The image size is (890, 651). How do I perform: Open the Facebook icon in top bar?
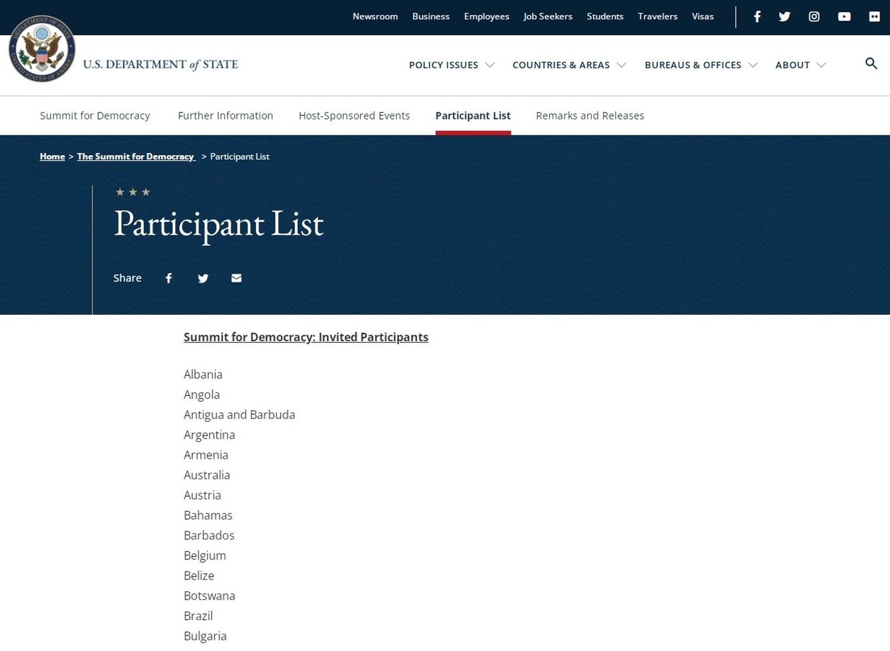coord(757,17)
